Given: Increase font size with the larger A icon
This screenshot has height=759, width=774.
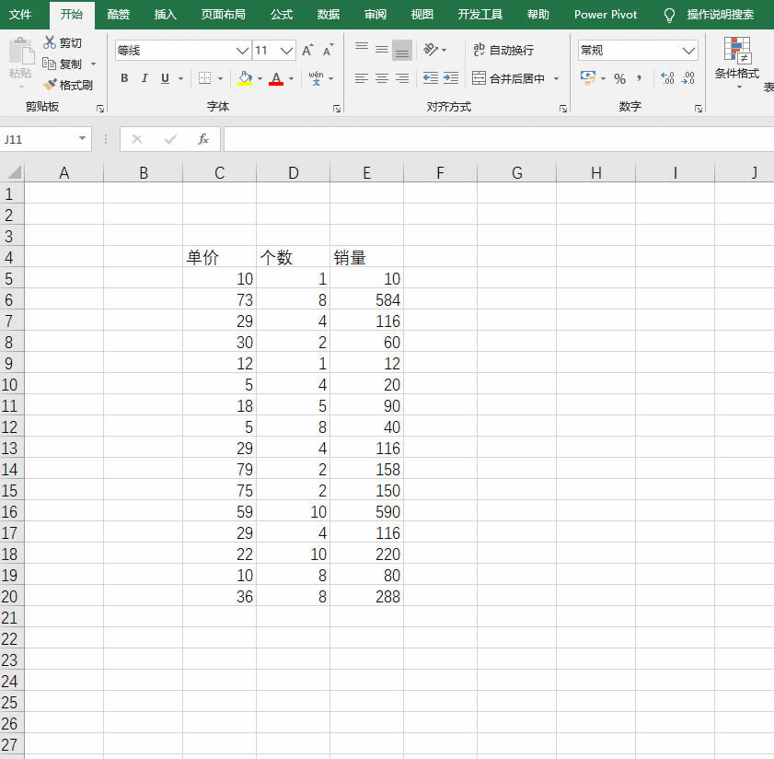Looking at the screenshot, I should tap(307, 50).
